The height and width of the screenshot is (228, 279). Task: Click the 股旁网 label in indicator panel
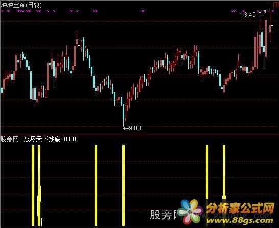click(9, 139)
